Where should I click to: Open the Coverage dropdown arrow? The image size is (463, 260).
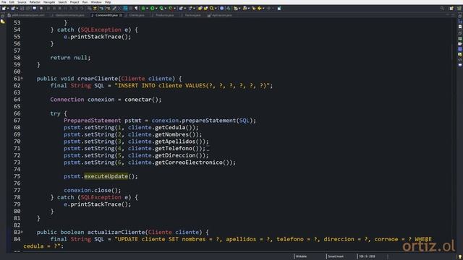coord(166,8)
